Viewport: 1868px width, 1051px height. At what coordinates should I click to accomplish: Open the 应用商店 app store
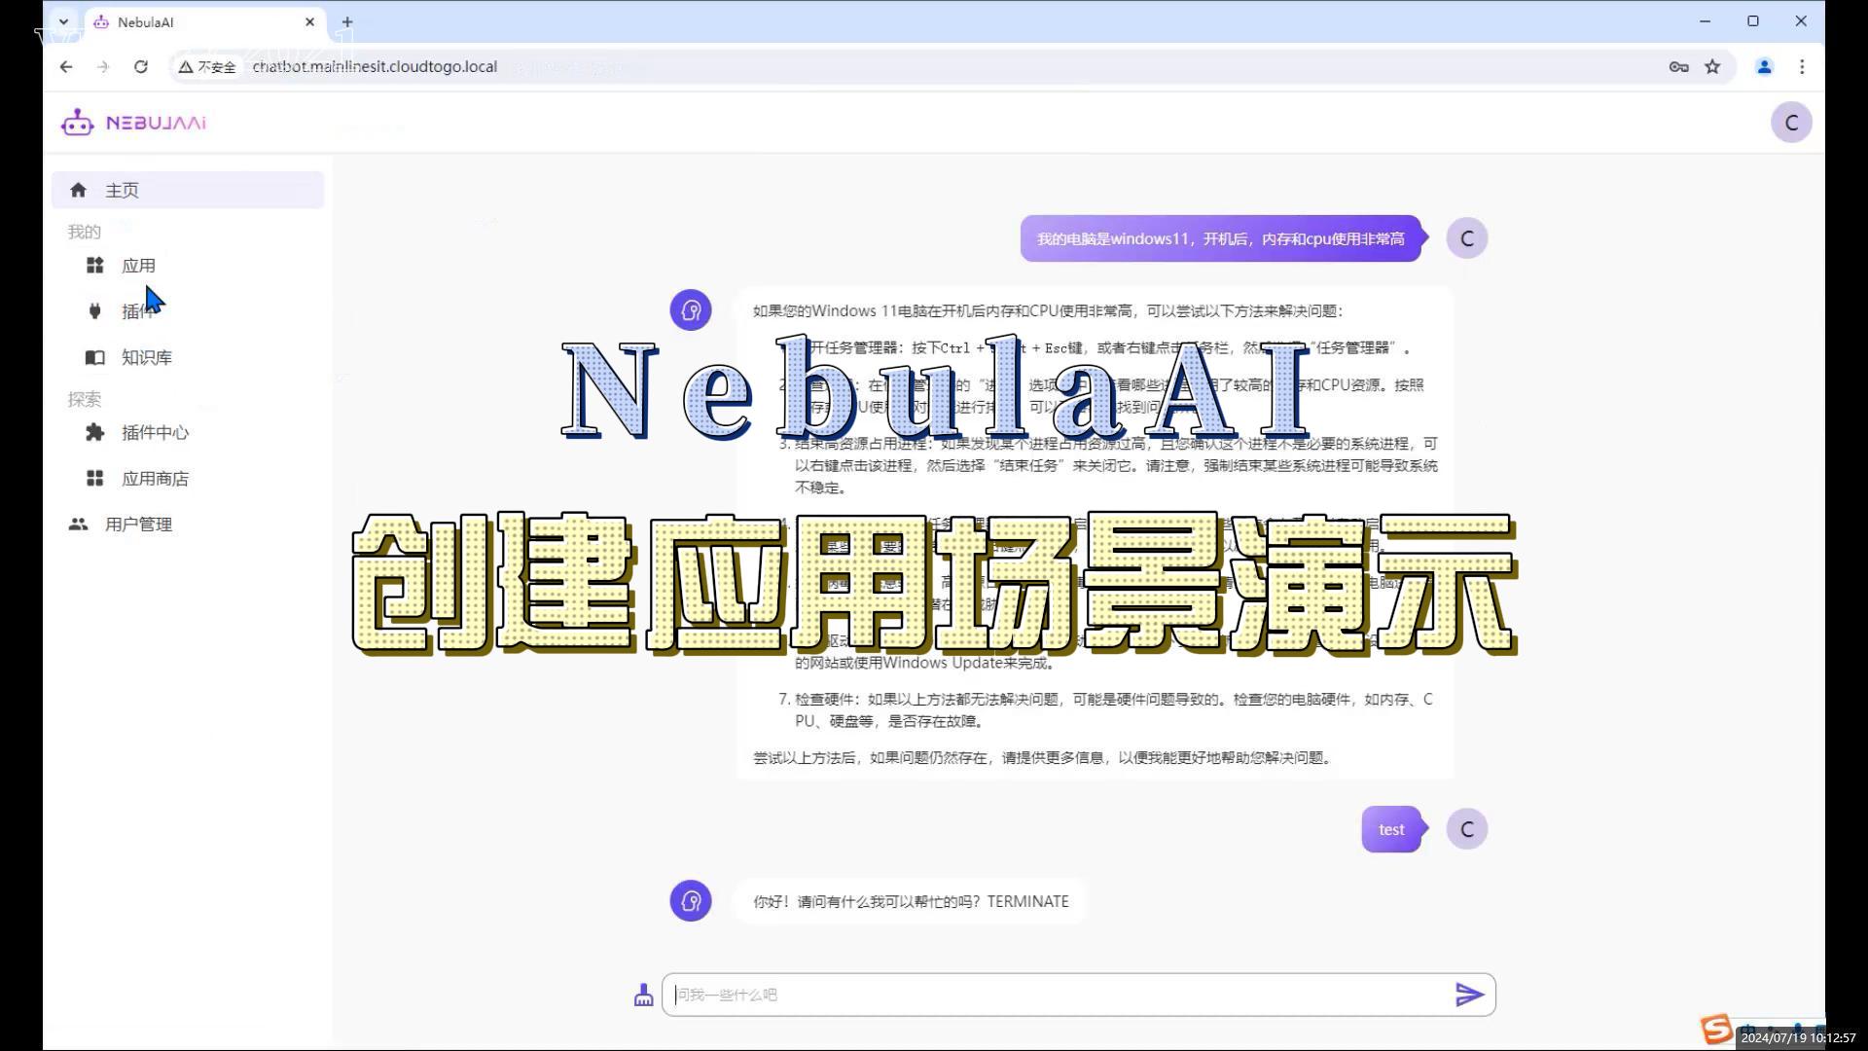tap(154, 479)
